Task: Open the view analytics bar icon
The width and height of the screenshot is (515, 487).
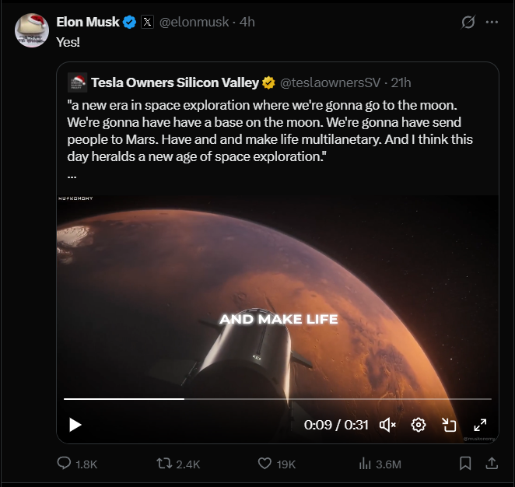Action: (x=364, y=464)
